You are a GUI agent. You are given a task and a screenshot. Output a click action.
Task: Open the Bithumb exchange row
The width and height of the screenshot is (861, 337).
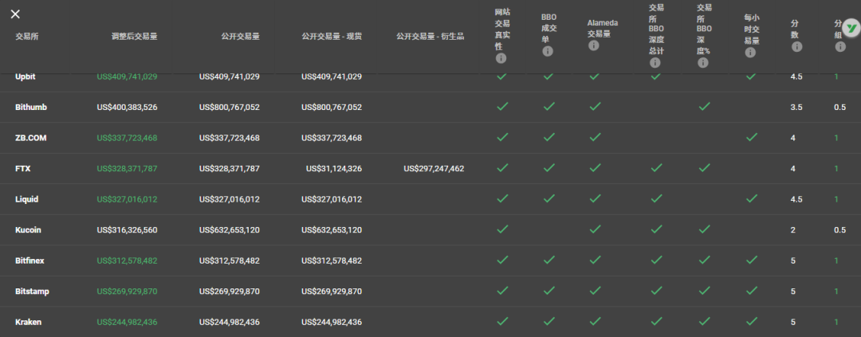(x=32, y=108)
